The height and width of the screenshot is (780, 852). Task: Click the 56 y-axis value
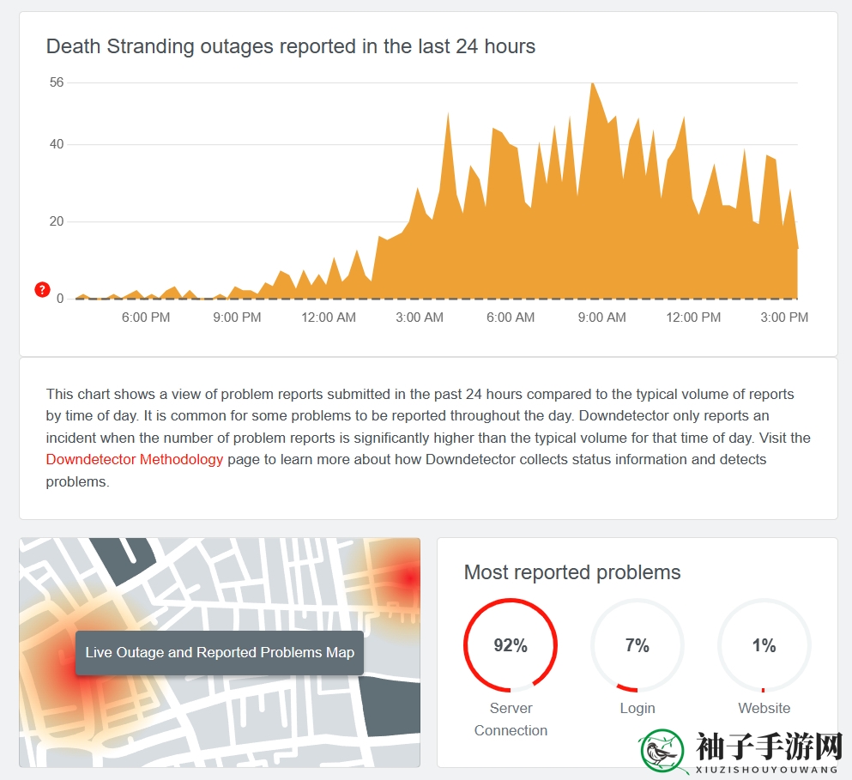[57, 82]
